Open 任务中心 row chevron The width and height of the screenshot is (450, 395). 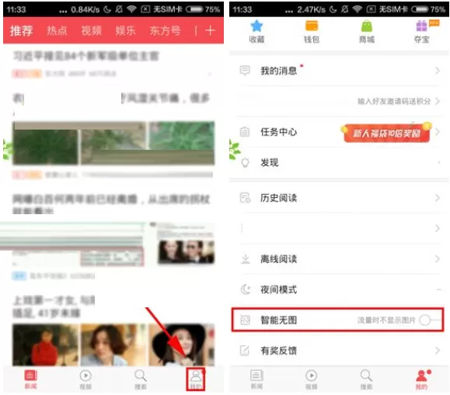438,132
